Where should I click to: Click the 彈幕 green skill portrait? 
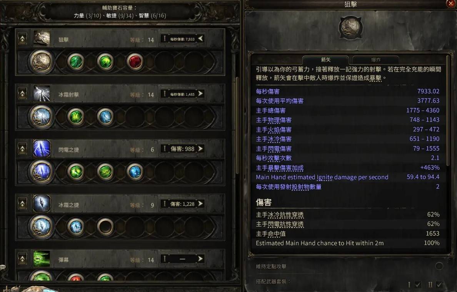tap(42, 259)
